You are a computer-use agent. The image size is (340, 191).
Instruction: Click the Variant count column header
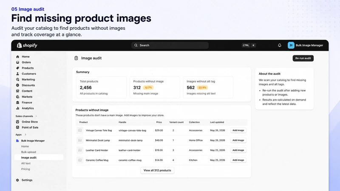(x=176, y=122)
